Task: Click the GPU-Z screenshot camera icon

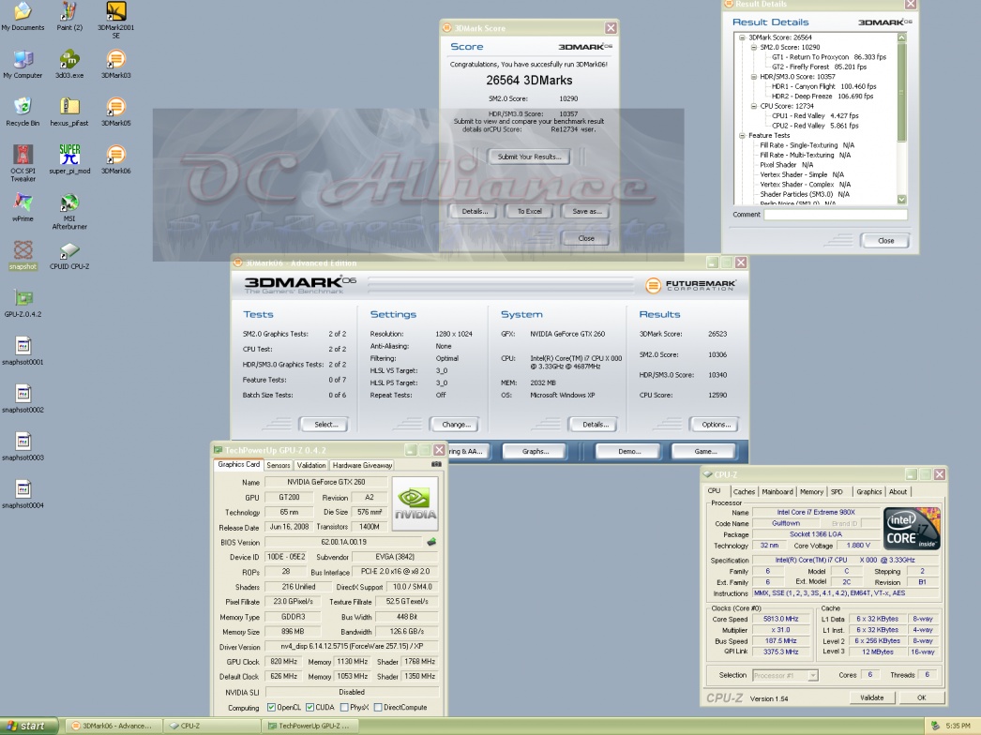Action: 436,464
